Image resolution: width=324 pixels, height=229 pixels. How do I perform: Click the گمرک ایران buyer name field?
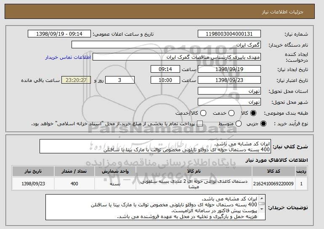point(166,45)
